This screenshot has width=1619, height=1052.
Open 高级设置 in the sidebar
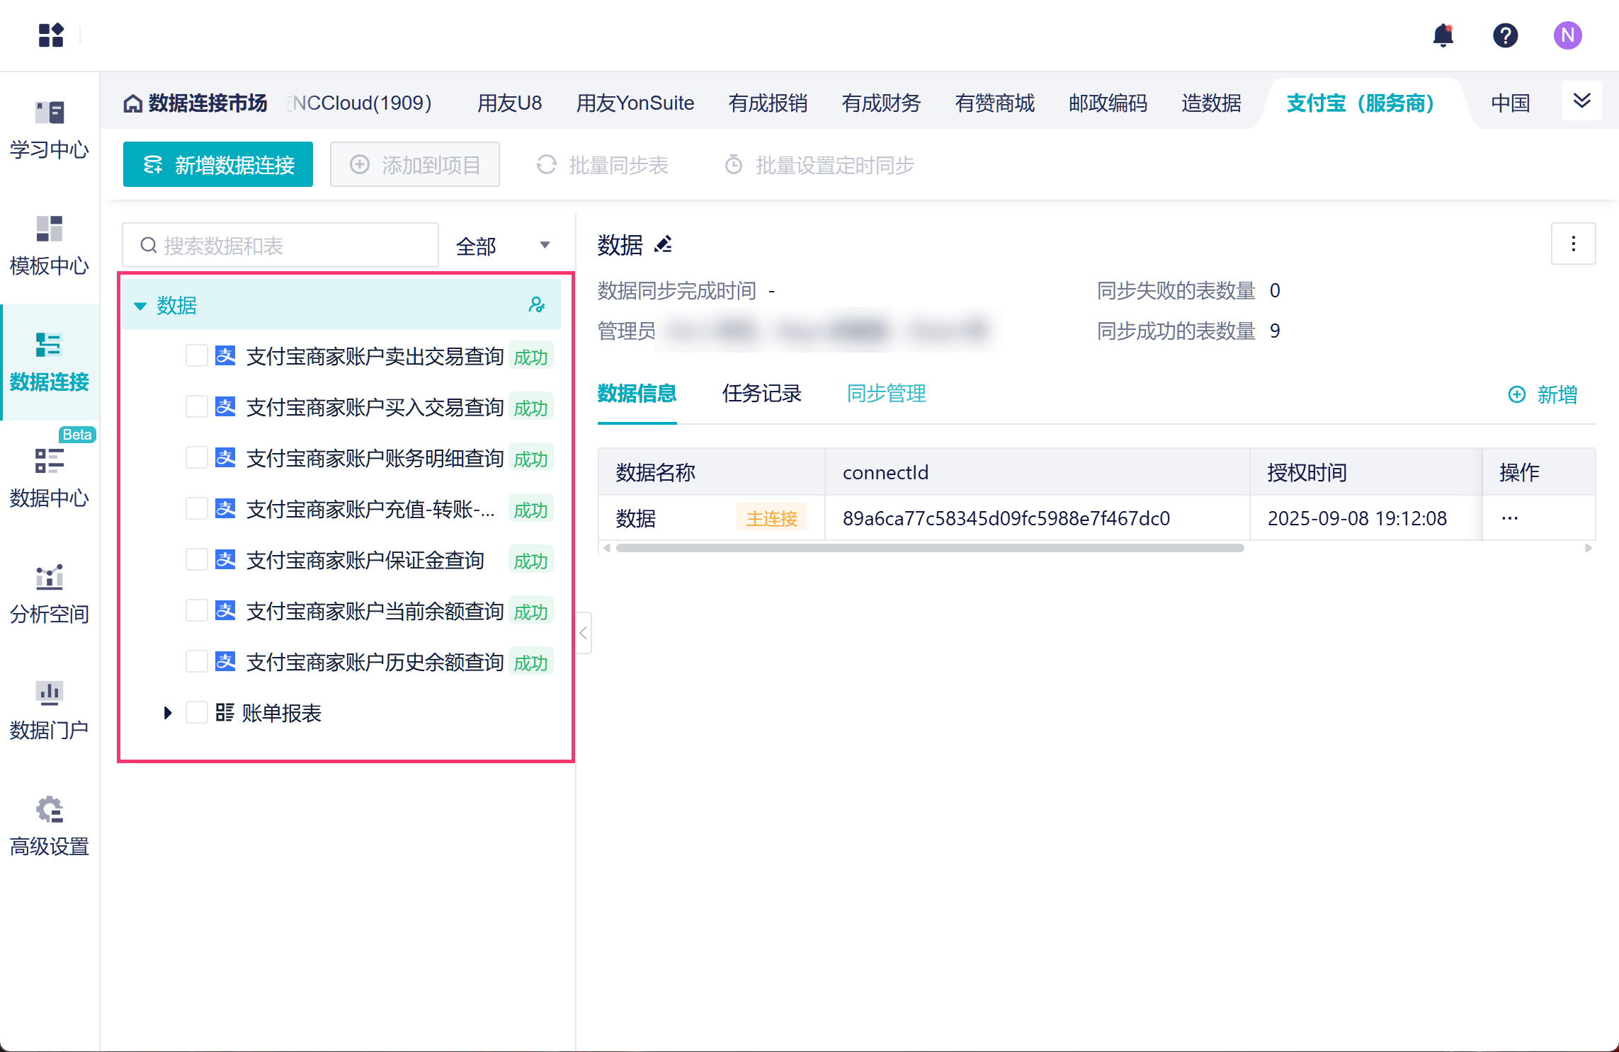point(50,826)
